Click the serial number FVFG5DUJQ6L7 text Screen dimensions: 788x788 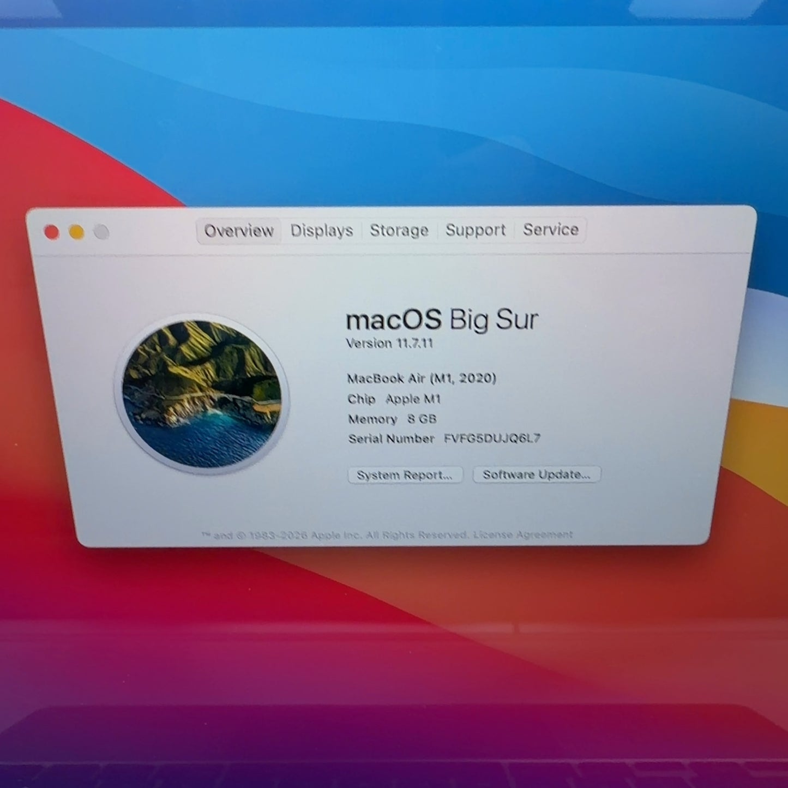coord(492,438)
